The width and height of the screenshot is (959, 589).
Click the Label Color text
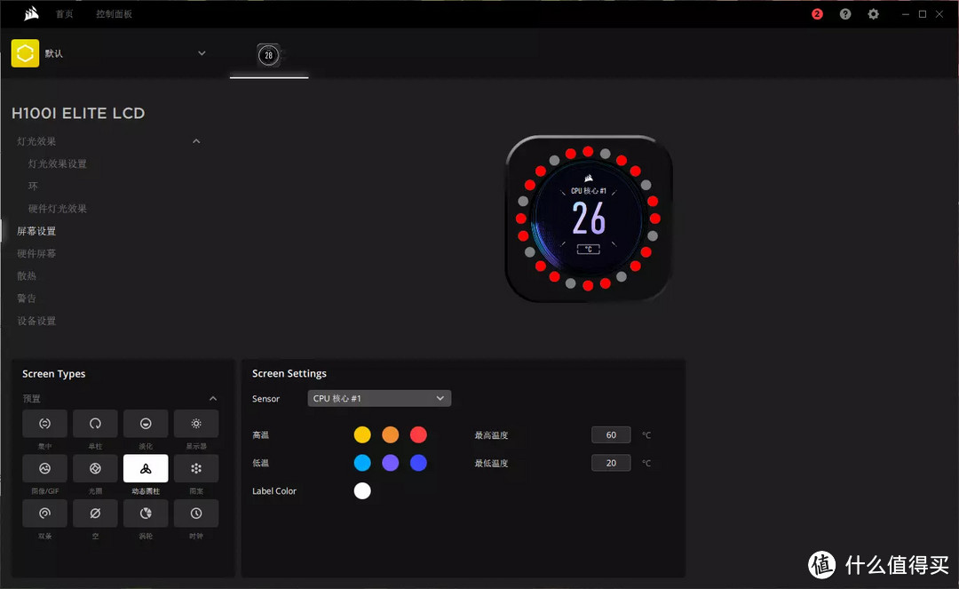pos(274,491)
